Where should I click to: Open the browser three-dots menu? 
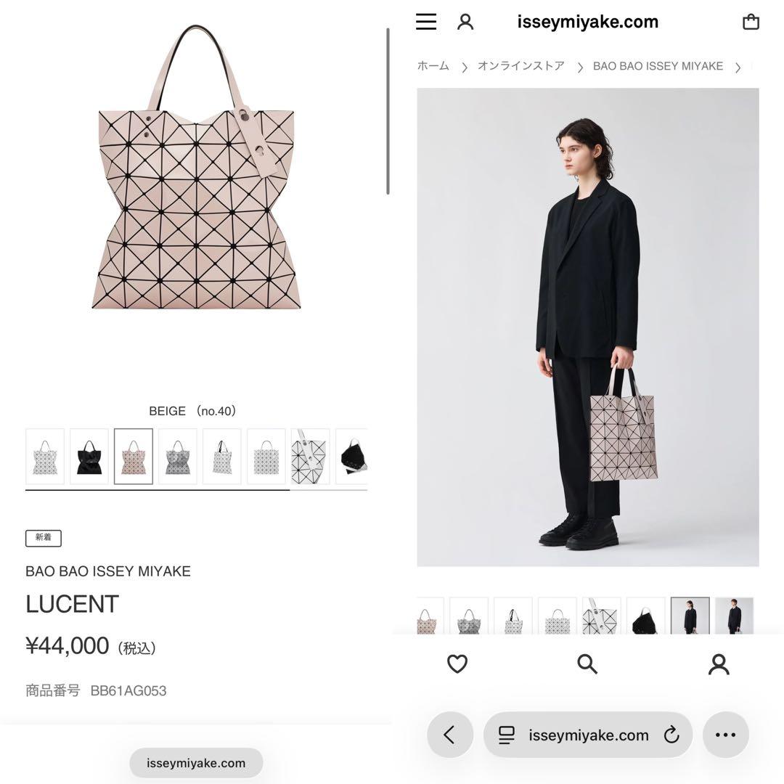pyautogui.click(x=725, y=735)
